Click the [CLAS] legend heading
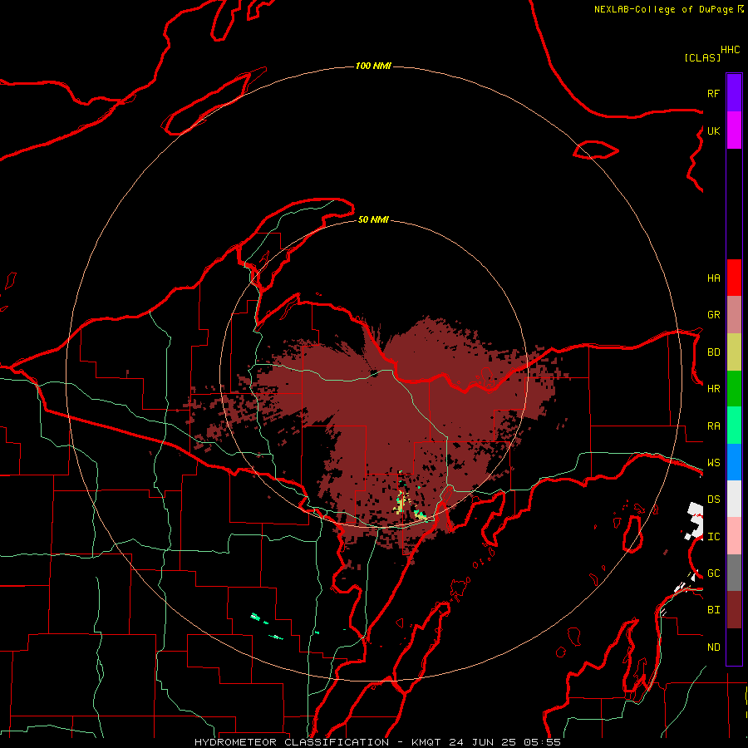Image resolution: width=748 pixels, height=748 pixels. pos(702,57)
